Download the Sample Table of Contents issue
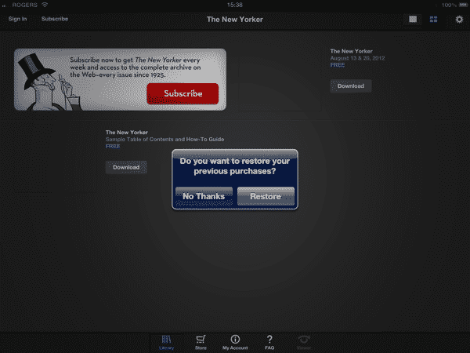The image size is (470, 353). (125, 167)
